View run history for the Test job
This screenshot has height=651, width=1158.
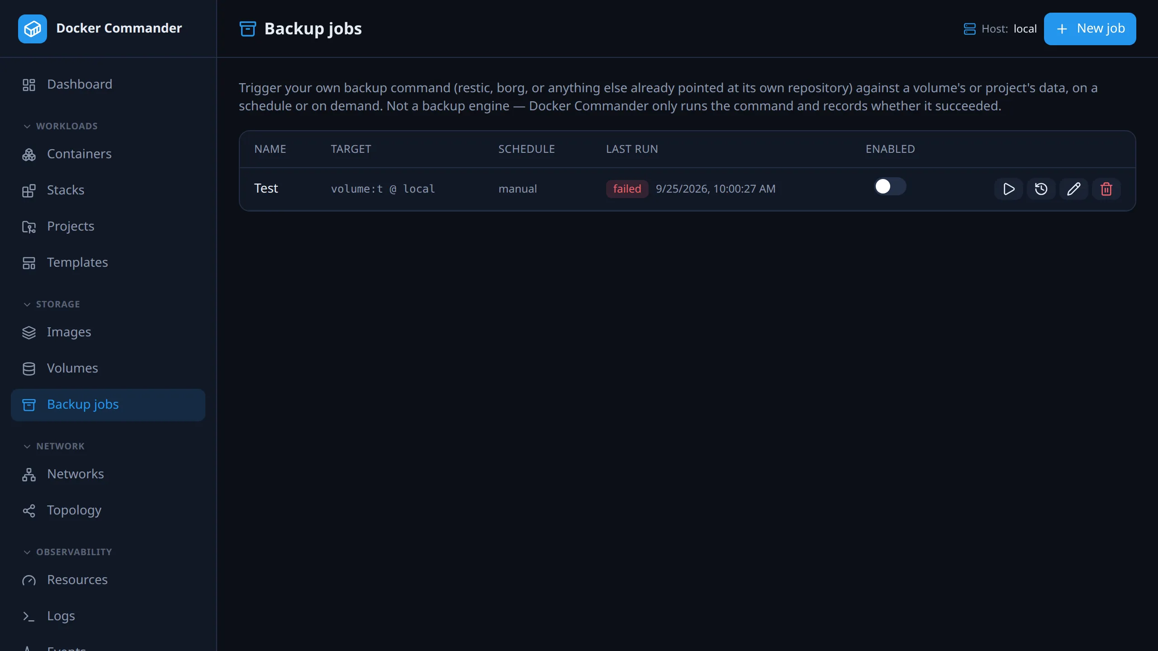1041,189
